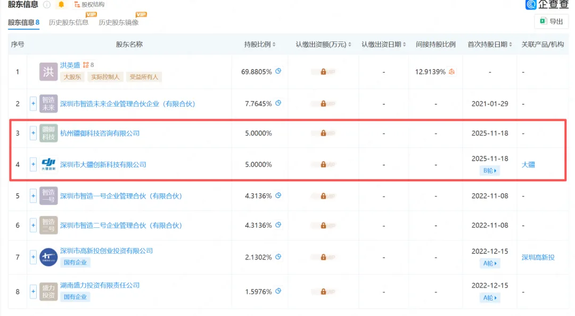Click the equity network icon beside 洪英盛
Screen dimensions: 575x316
pyautogui.click(x=86, y=65)
